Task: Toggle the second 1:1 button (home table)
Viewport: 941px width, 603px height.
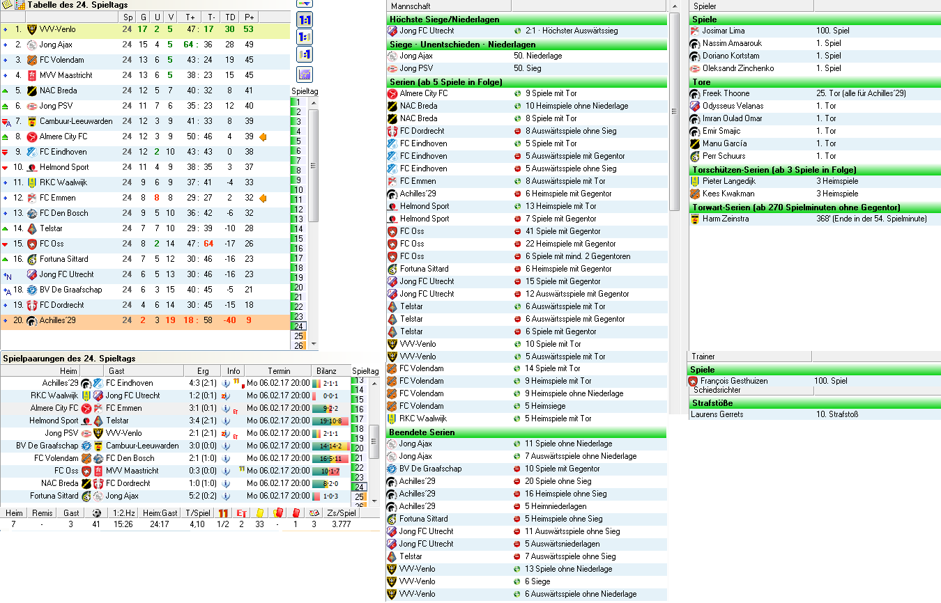Action: coord(305,38)
